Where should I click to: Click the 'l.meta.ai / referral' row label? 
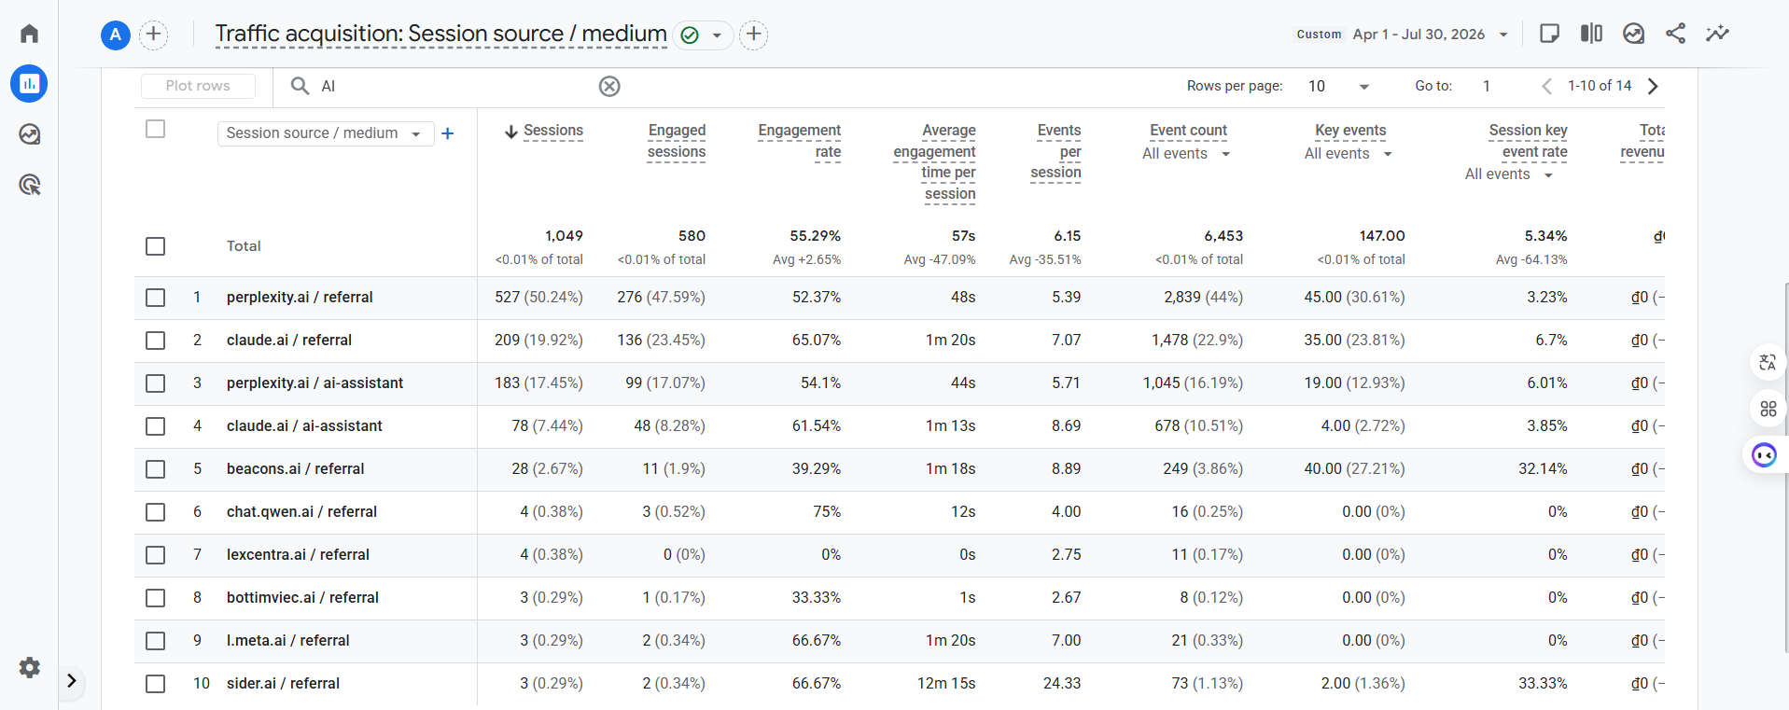pos(287,641)
